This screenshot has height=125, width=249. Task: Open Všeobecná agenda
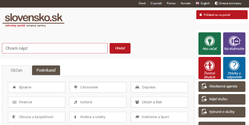point(222,87)
